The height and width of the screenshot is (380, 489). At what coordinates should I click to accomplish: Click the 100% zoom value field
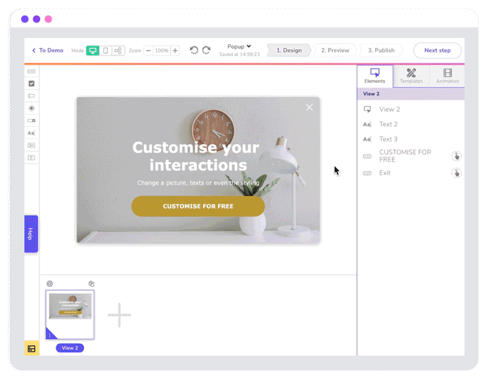pos(162,50)
